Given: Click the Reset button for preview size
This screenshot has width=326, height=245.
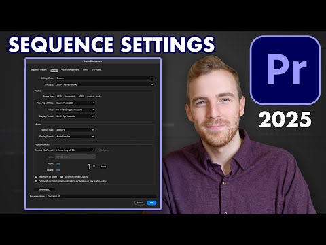Looking at the screenshot, I should (x=103, y=167).
